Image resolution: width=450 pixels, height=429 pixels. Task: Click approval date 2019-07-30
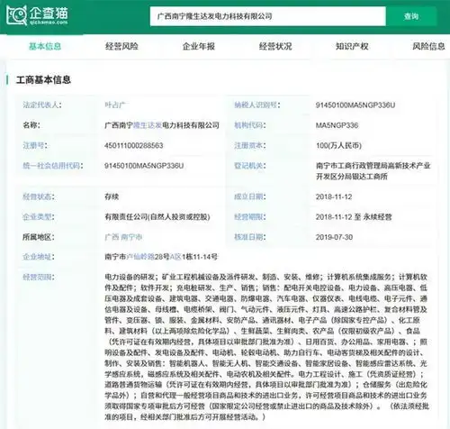point(334,237)
